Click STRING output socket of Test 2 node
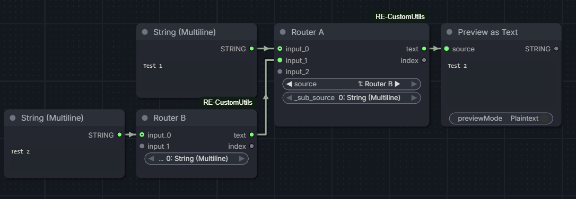The image size is (576, 199). point(119,135)
